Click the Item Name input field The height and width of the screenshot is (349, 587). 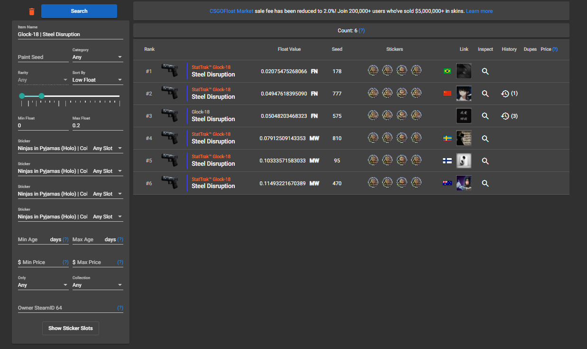[71, 34]
